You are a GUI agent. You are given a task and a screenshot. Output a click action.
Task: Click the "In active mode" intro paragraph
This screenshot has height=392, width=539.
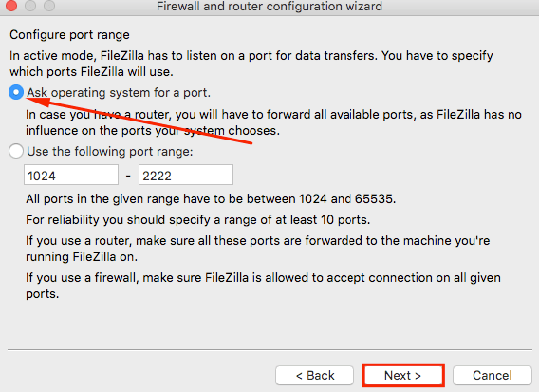[251, 64]
